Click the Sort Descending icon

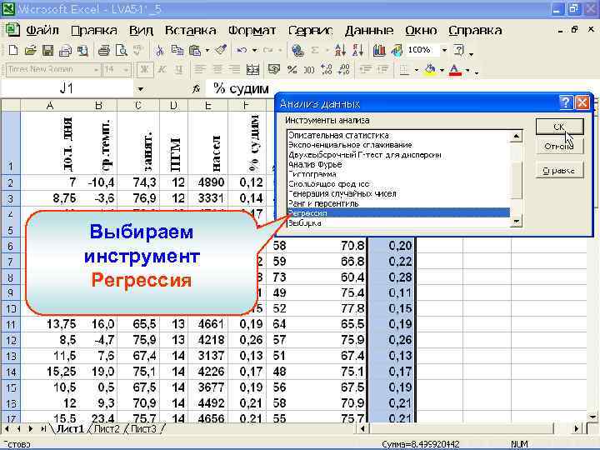tap(357, 50)
